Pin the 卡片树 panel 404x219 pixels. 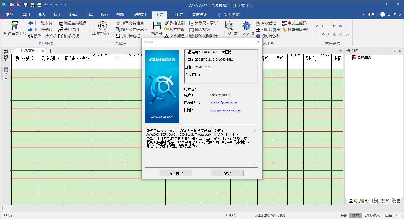click(x=394, y=51)
